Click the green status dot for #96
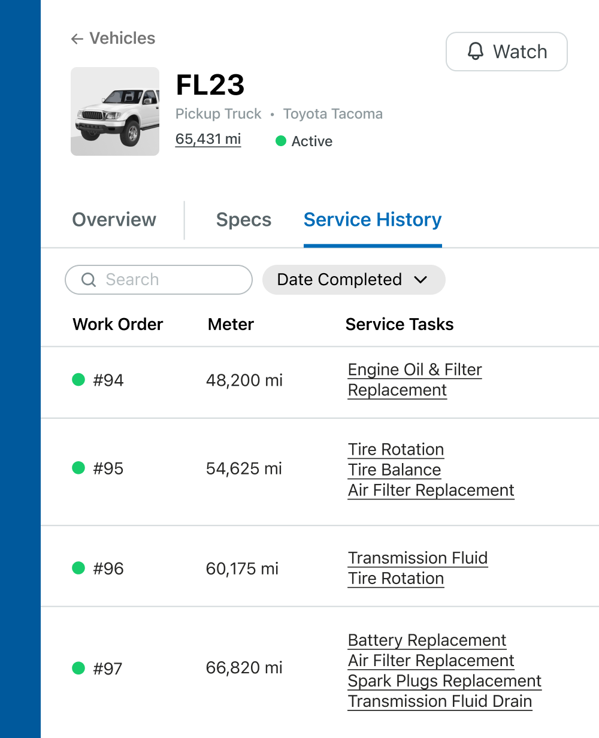The image size is (599, 738). 78,568
